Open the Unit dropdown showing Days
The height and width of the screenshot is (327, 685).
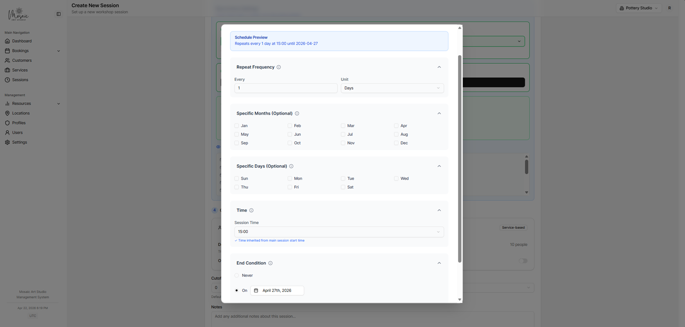[392, 88]
